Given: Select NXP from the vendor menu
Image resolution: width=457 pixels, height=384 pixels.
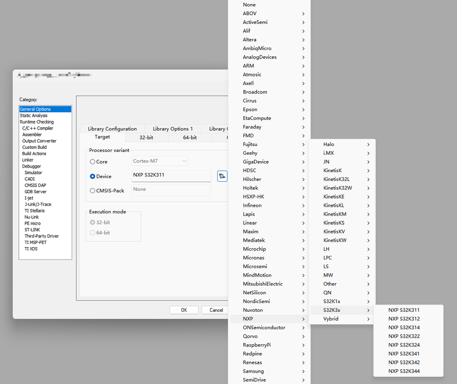Looking at the screenshot, I should pyautogui.click(x=247, y=319).
